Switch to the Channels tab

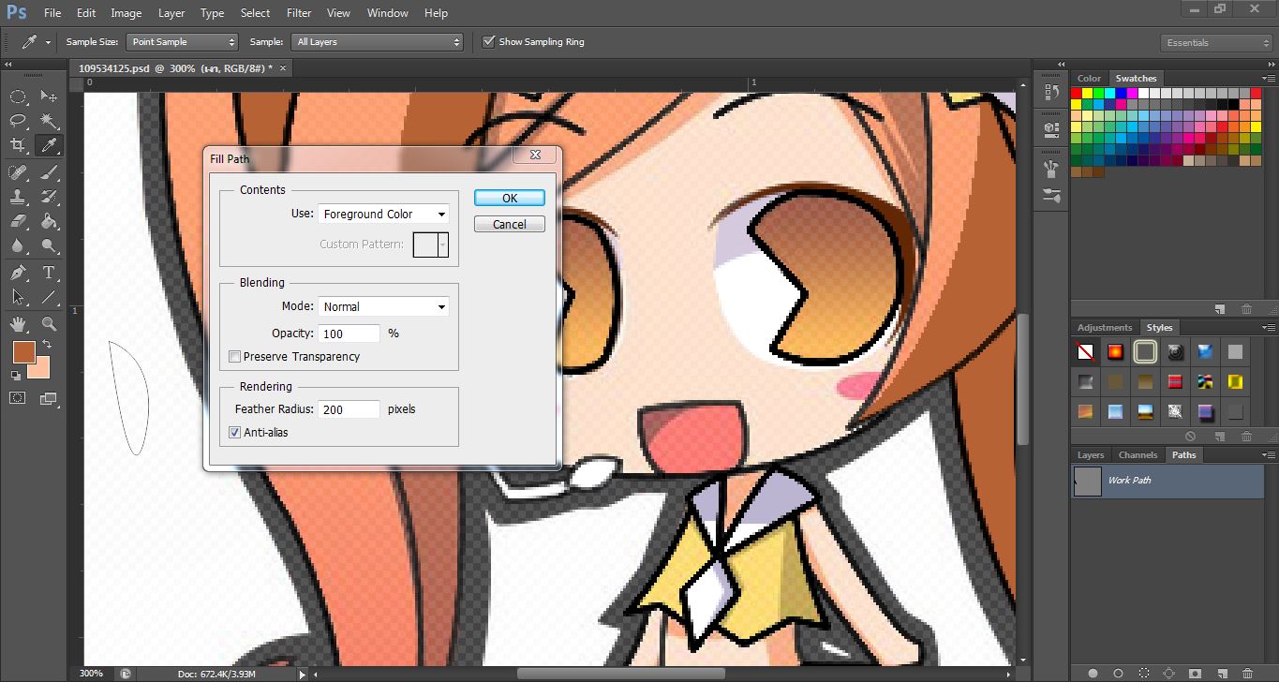click(x=1138, y=455)
